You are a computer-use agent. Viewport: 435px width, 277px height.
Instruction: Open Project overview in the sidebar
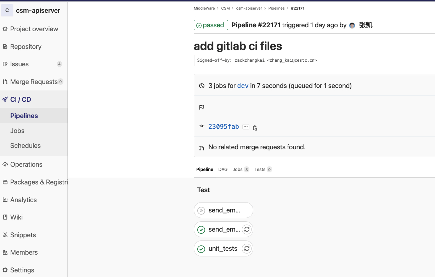pyautogui.click(x=34, y=29)
